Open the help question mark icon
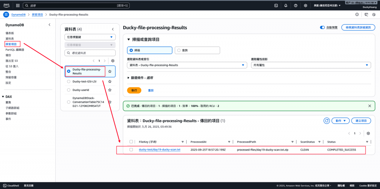This screenshot has width=380, height=189. (296, 5)
